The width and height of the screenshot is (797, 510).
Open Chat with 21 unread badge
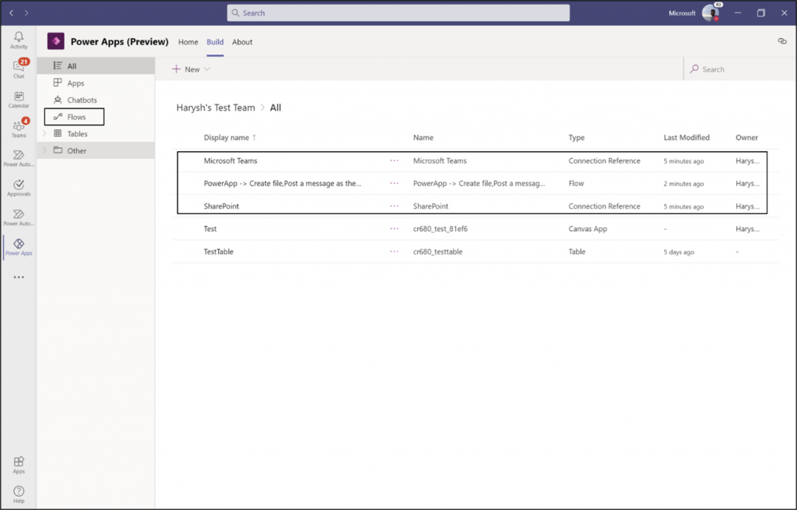tap(19, 69)
